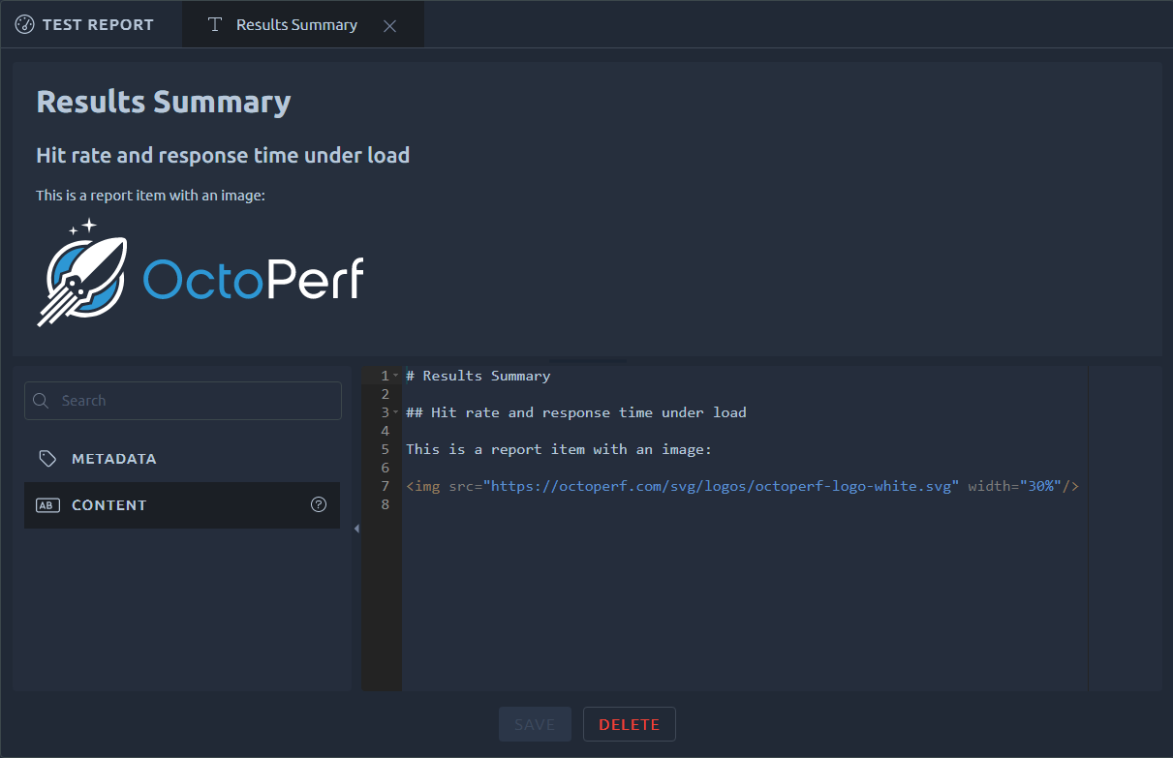Click the red DELETE button
This screenshot has height=758, width=1173.
point(629,724)
